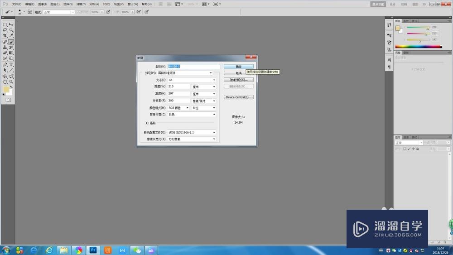Open the color profile dropdown sRGB
This screenshot has height=255, width=453.
[192, 132]
